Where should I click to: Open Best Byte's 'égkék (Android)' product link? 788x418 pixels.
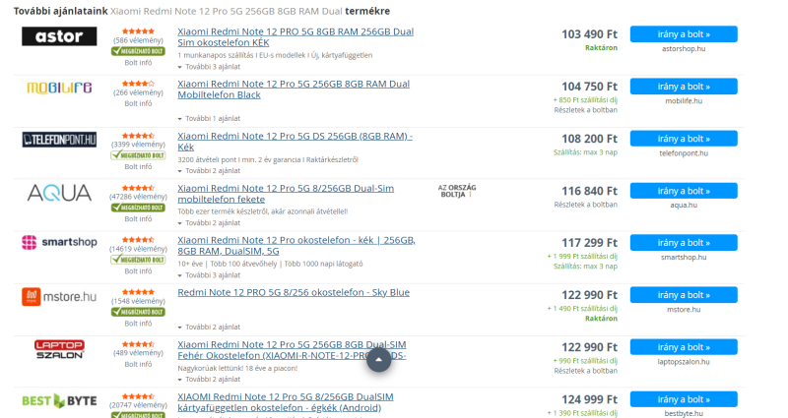(286, 402)
